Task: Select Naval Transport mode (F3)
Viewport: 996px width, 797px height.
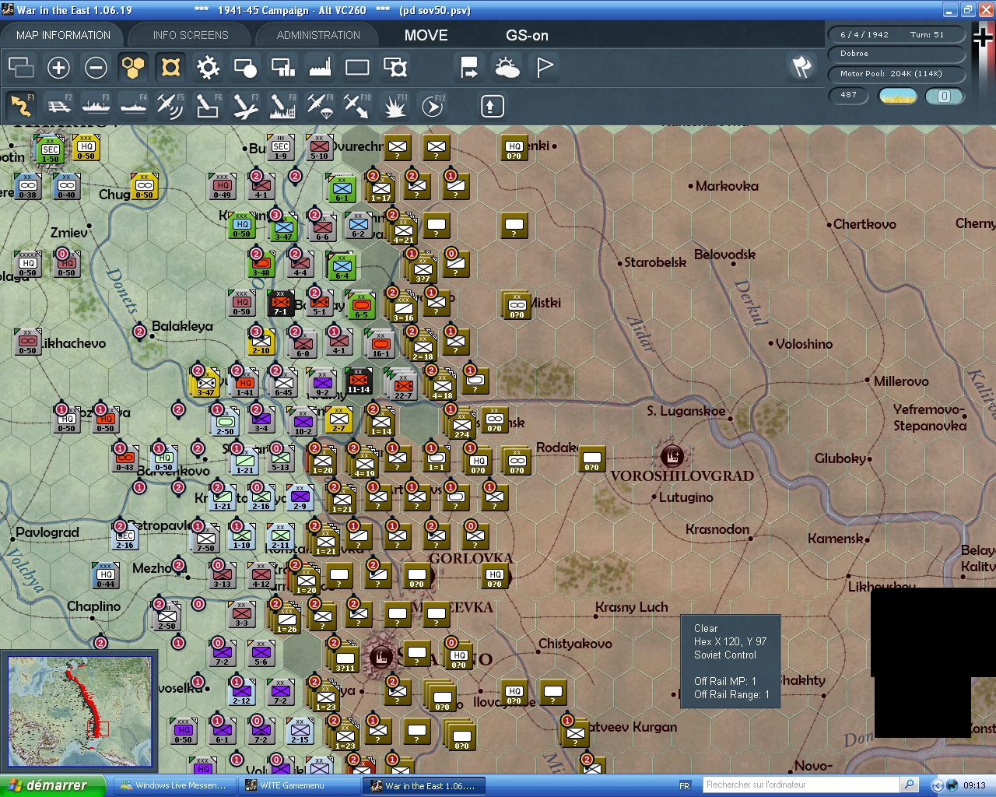Action: [96, 105]
